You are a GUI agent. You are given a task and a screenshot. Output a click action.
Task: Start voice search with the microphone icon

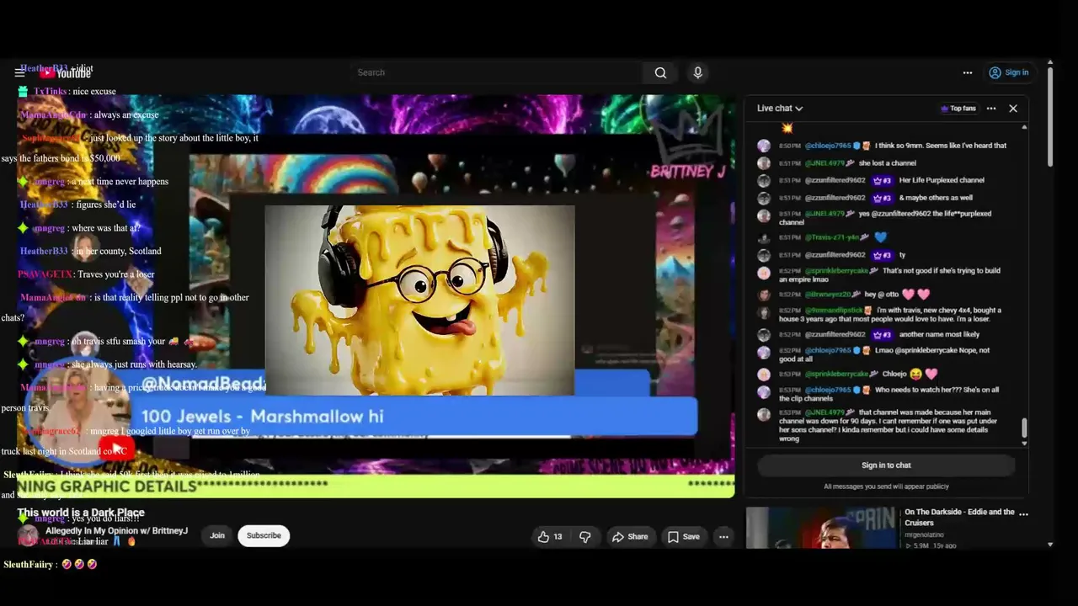coord(697,72)
